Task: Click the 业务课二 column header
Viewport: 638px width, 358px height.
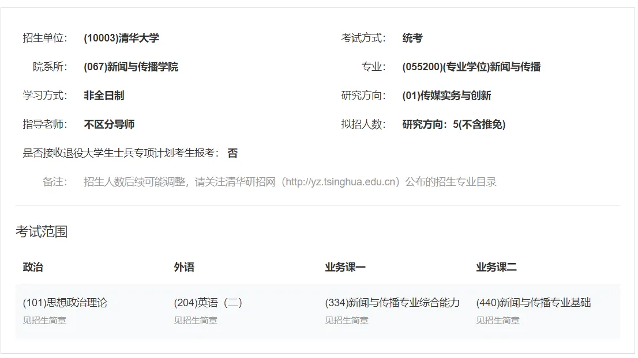Action: tap(497, 267)
